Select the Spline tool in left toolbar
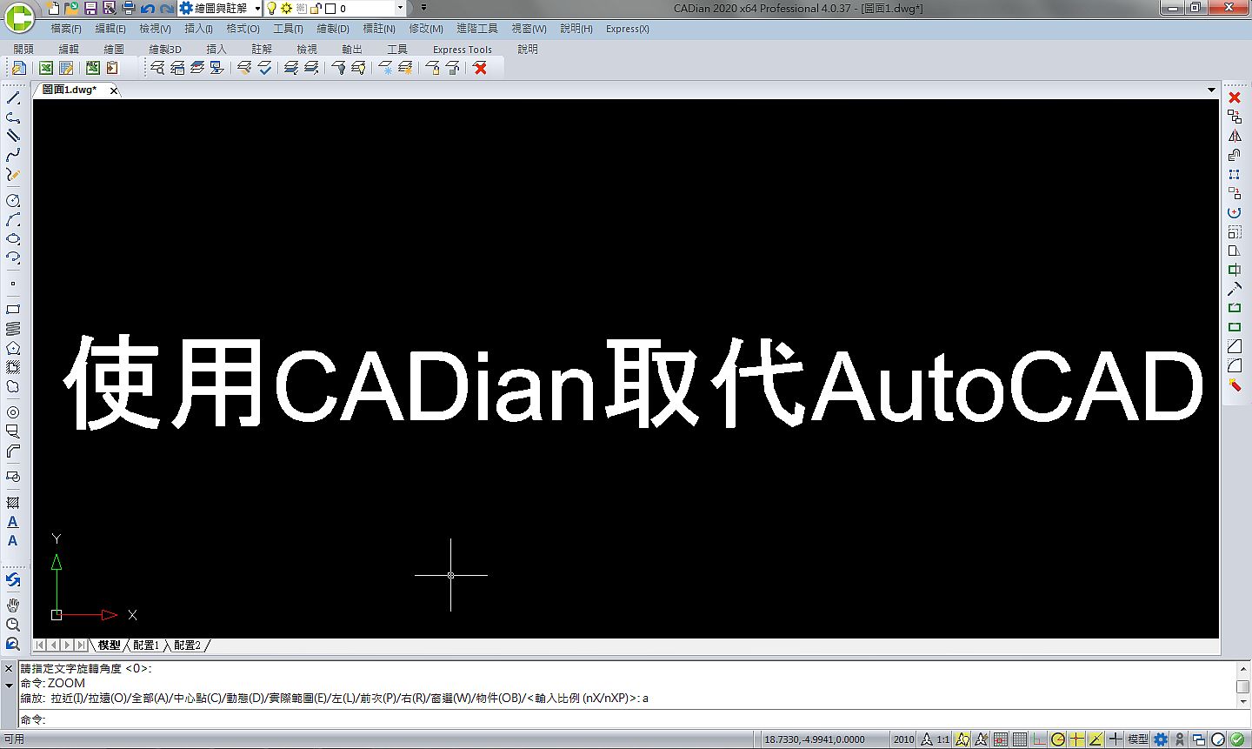The height and width of the screenshot is (749, 1252). click(13, 155)
